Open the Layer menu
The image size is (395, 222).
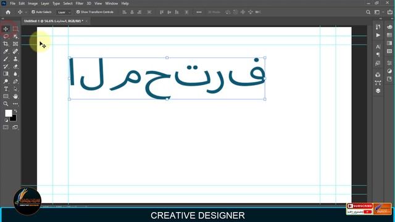pos(45,4)
